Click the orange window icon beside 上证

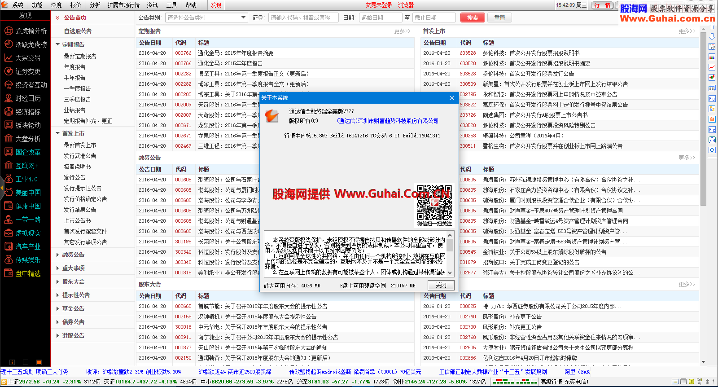point(4,382)
